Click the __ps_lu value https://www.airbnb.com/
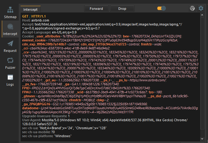The image size is (208, 143). click(x=147, y=80)
